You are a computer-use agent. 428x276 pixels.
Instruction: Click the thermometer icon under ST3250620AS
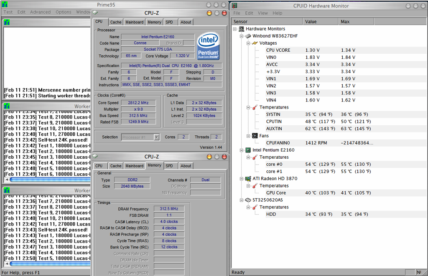(x=255, y=207)
